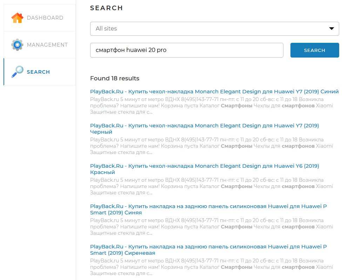Screen dimensions: 342x280
Task: Open the 'All sites' dropdown
Action: click(x=214, y=28)
